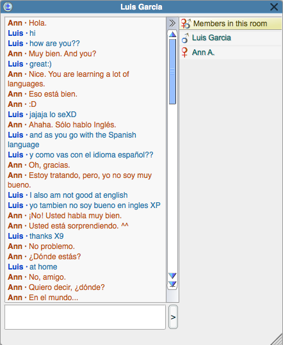This screenshot has width=283, height=345.
Task: Send message with the > button
Action: click(x=173, y=317)
